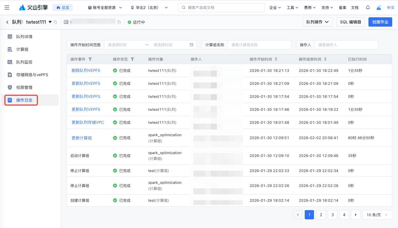Expand the 队列操作 dropdown
398x228 pixels.
point(317,22)
